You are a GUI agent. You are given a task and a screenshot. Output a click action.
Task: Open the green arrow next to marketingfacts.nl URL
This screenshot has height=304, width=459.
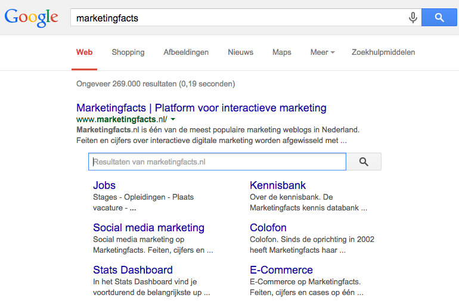point(173,119)
